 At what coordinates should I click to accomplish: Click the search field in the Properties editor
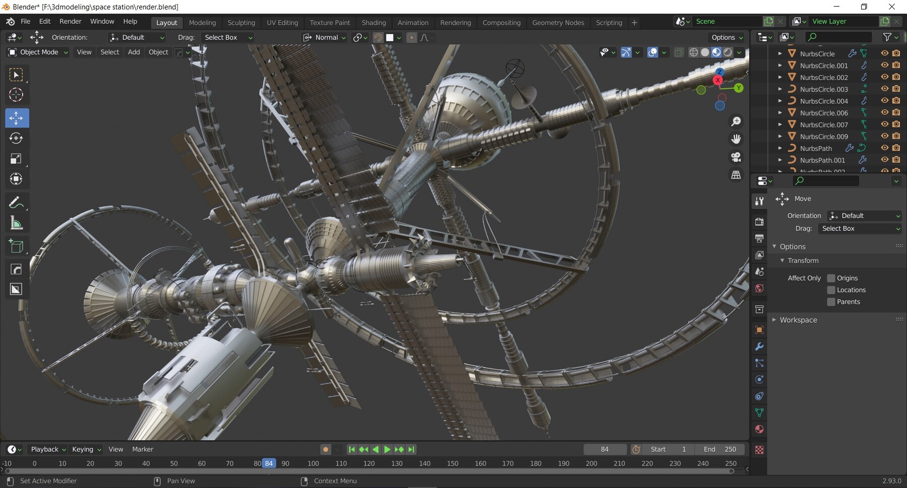pos(826,181)
